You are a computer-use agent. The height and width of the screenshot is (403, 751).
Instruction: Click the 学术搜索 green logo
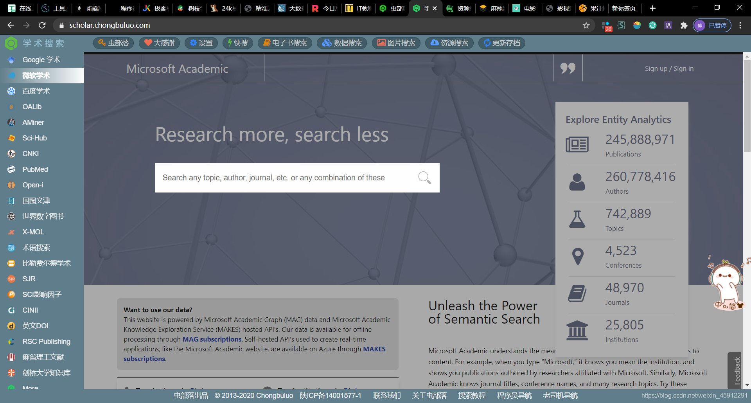click(x=11, y=43)
